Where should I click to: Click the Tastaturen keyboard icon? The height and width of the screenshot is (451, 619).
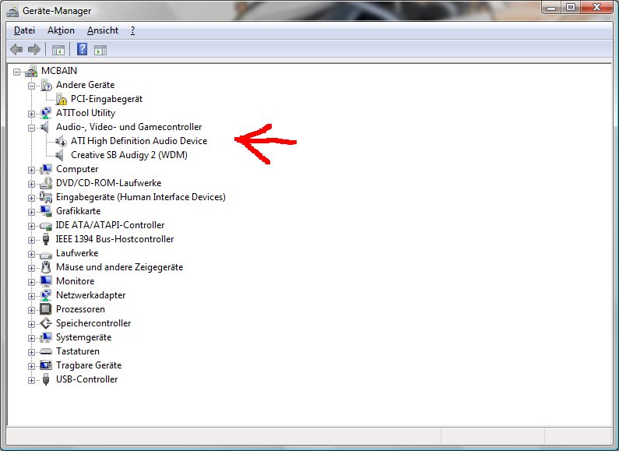pyautogui.click(x=46, y=351)
